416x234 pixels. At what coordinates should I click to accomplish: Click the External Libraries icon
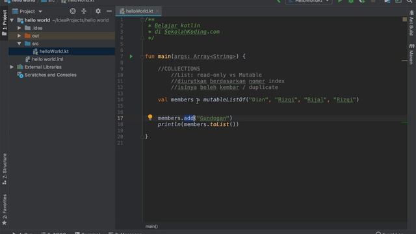20,67
